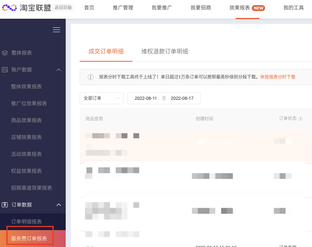This screenshot has height=247, width=312.
Task: Click the start date 2022-08-11 field
Action: click(x=146, y=98)
